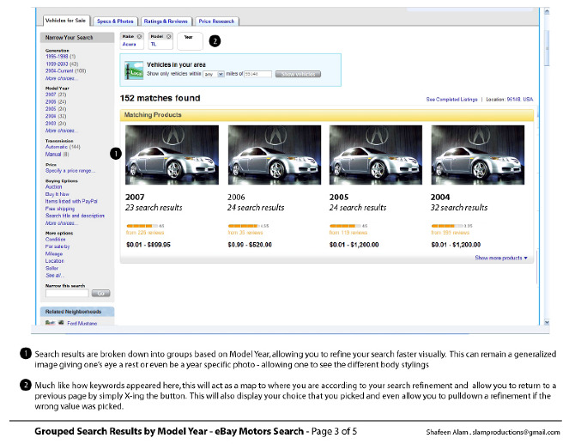Choose Items listed with PayPal
575x444 pixels.
coord(71,201)
